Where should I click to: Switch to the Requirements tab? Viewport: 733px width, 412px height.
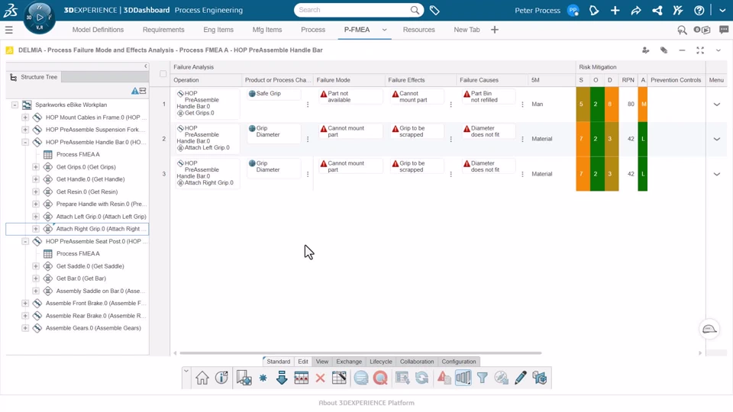[163, 30]
